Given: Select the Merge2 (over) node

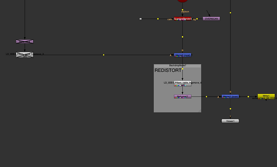Looking at the screenshot, I should click(183, 55).
